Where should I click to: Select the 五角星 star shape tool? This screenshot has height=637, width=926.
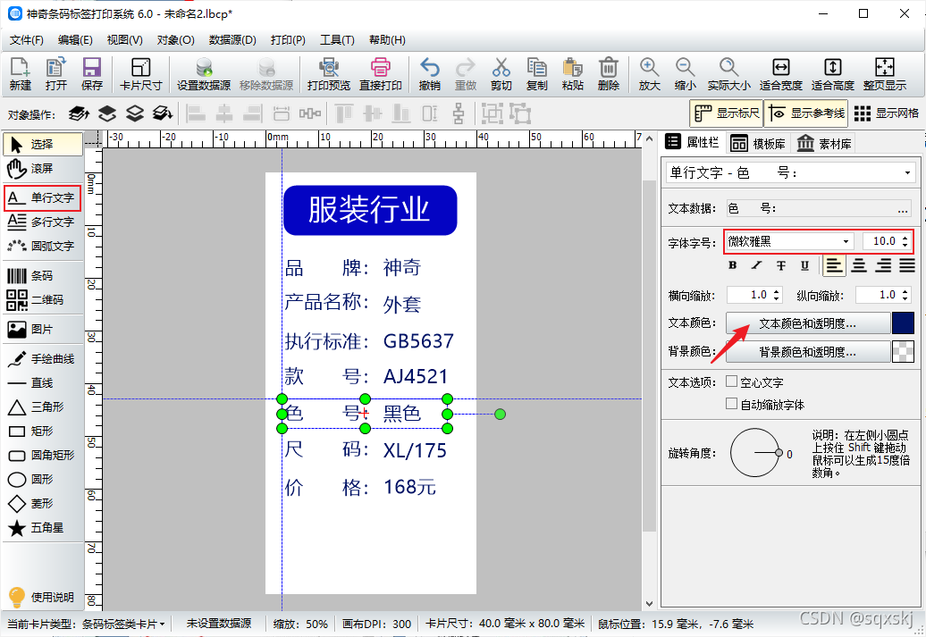[x=42, y=527]
